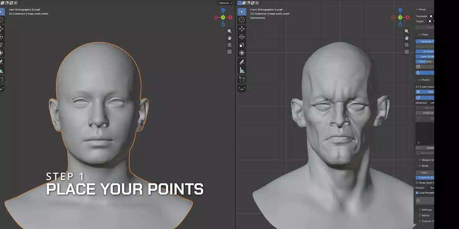Expand the Weight Groups panel
Viewport: 459px width, 229px height.
click(426, 160)
